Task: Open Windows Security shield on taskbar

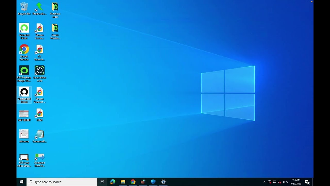Action: 153,182
